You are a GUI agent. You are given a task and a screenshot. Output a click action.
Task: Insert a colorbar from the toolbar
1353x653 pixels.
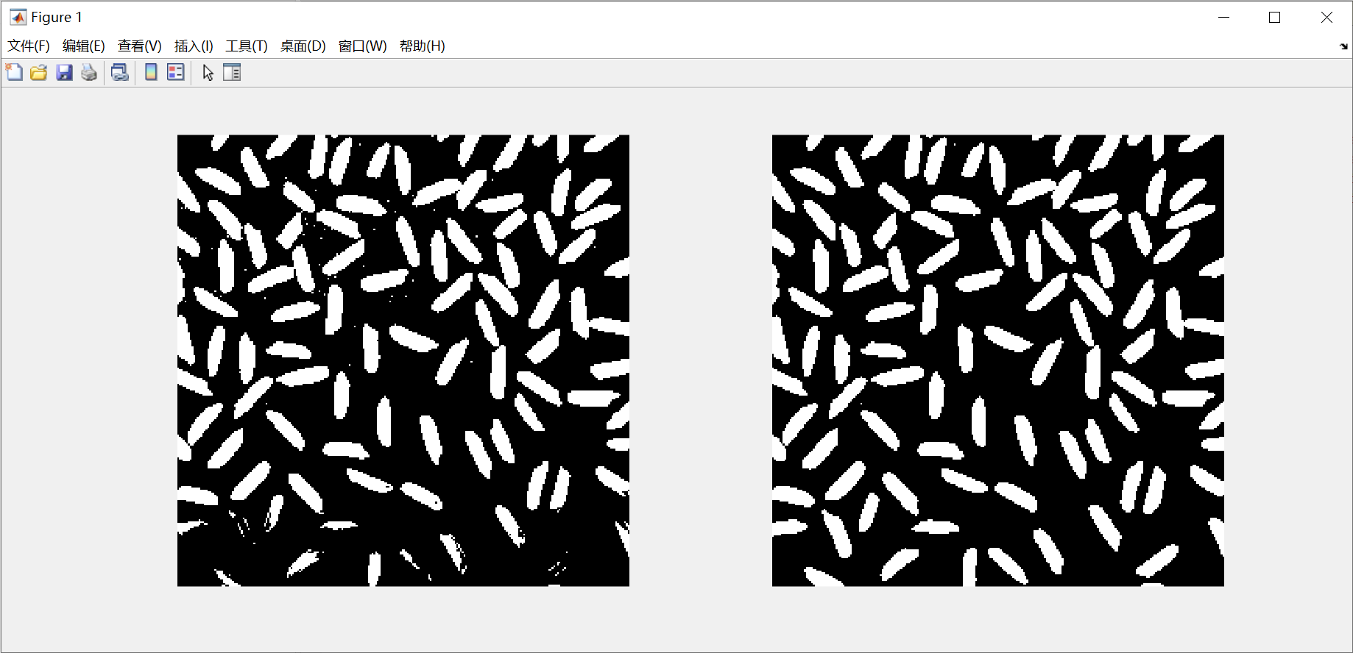[151, 72]
